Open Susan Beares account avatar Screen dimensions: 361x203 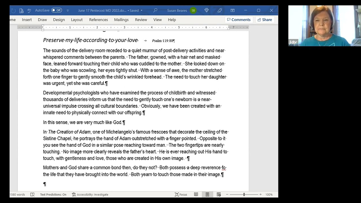pyautogui.click(x=193, y=10)
